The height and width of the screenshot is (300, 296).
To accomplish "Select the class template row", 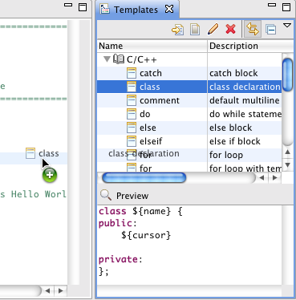I will [189, 87].
